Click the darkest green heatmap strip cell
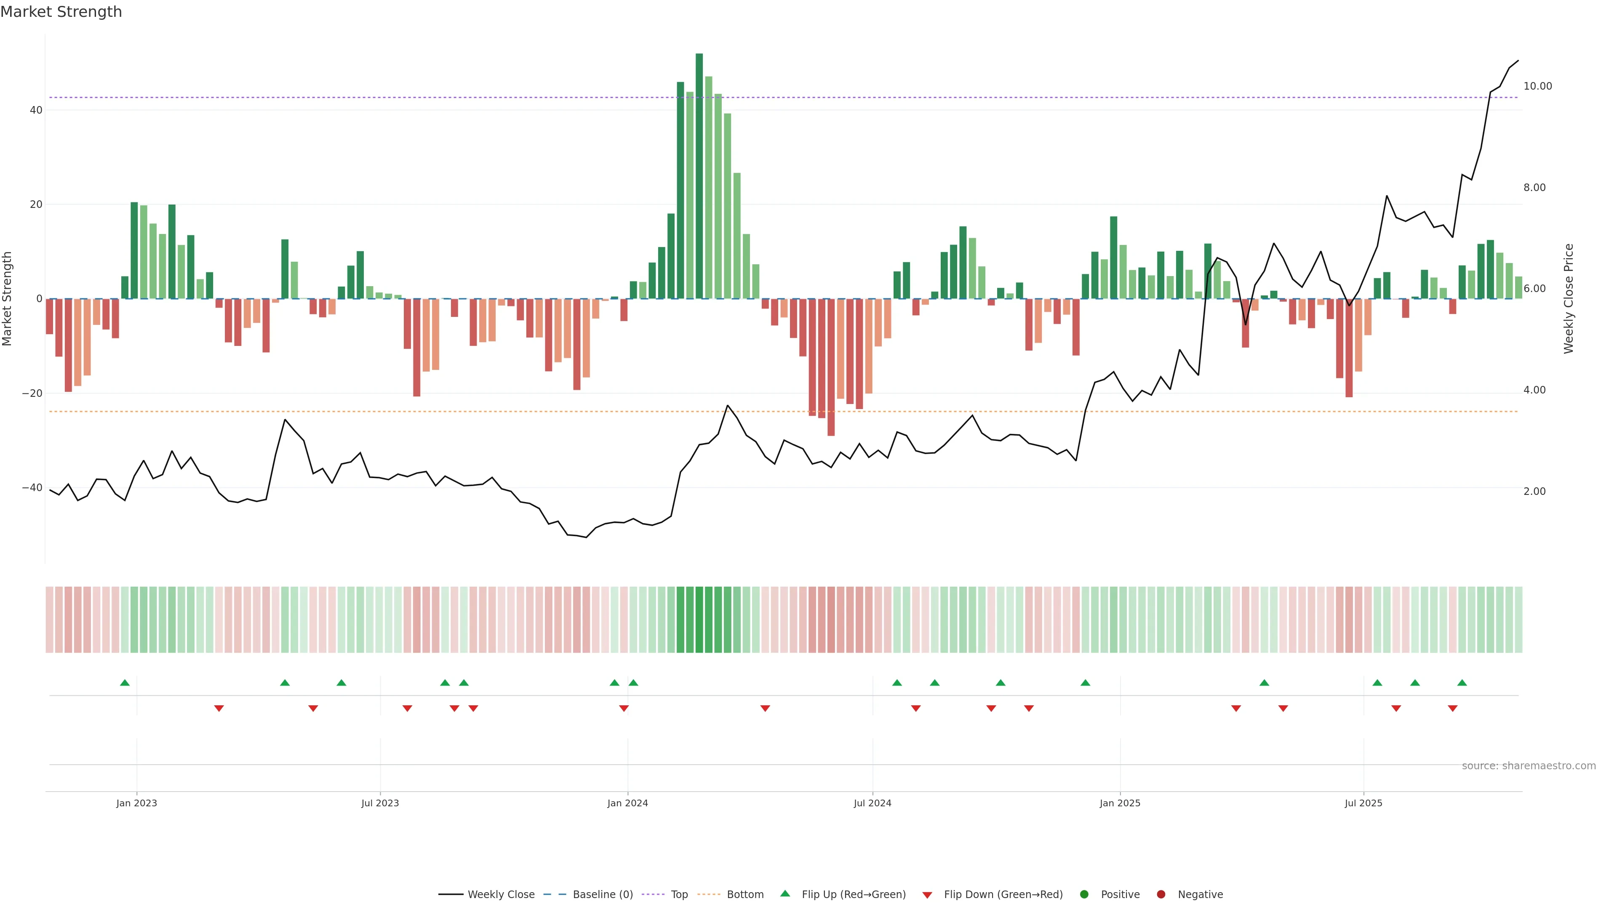 pos(699,620)
